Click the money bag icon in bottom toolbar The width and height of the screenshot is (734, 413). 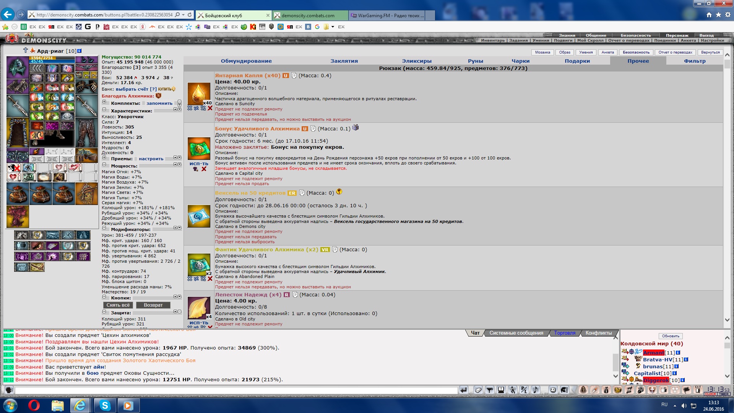pyautogui.click(x=606, y=390)
